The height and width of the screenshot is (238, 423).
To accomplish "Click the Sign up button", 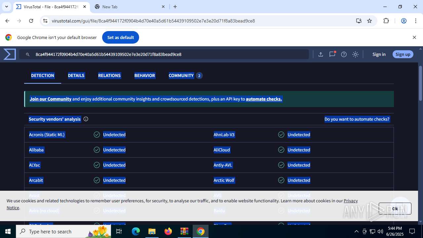I will (403, 54).
